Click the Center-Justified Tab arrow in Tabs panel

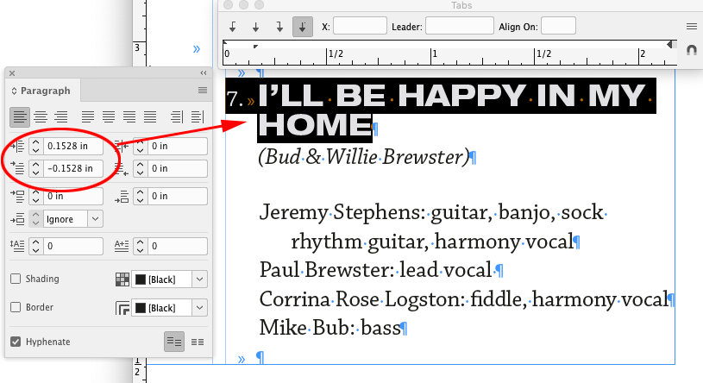[x=255, y=27]
